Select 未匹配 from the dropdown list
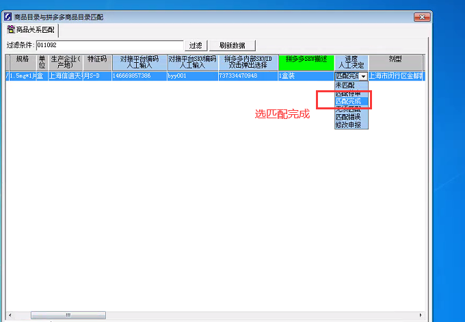 pyautogui.click(x=351, y=85)
